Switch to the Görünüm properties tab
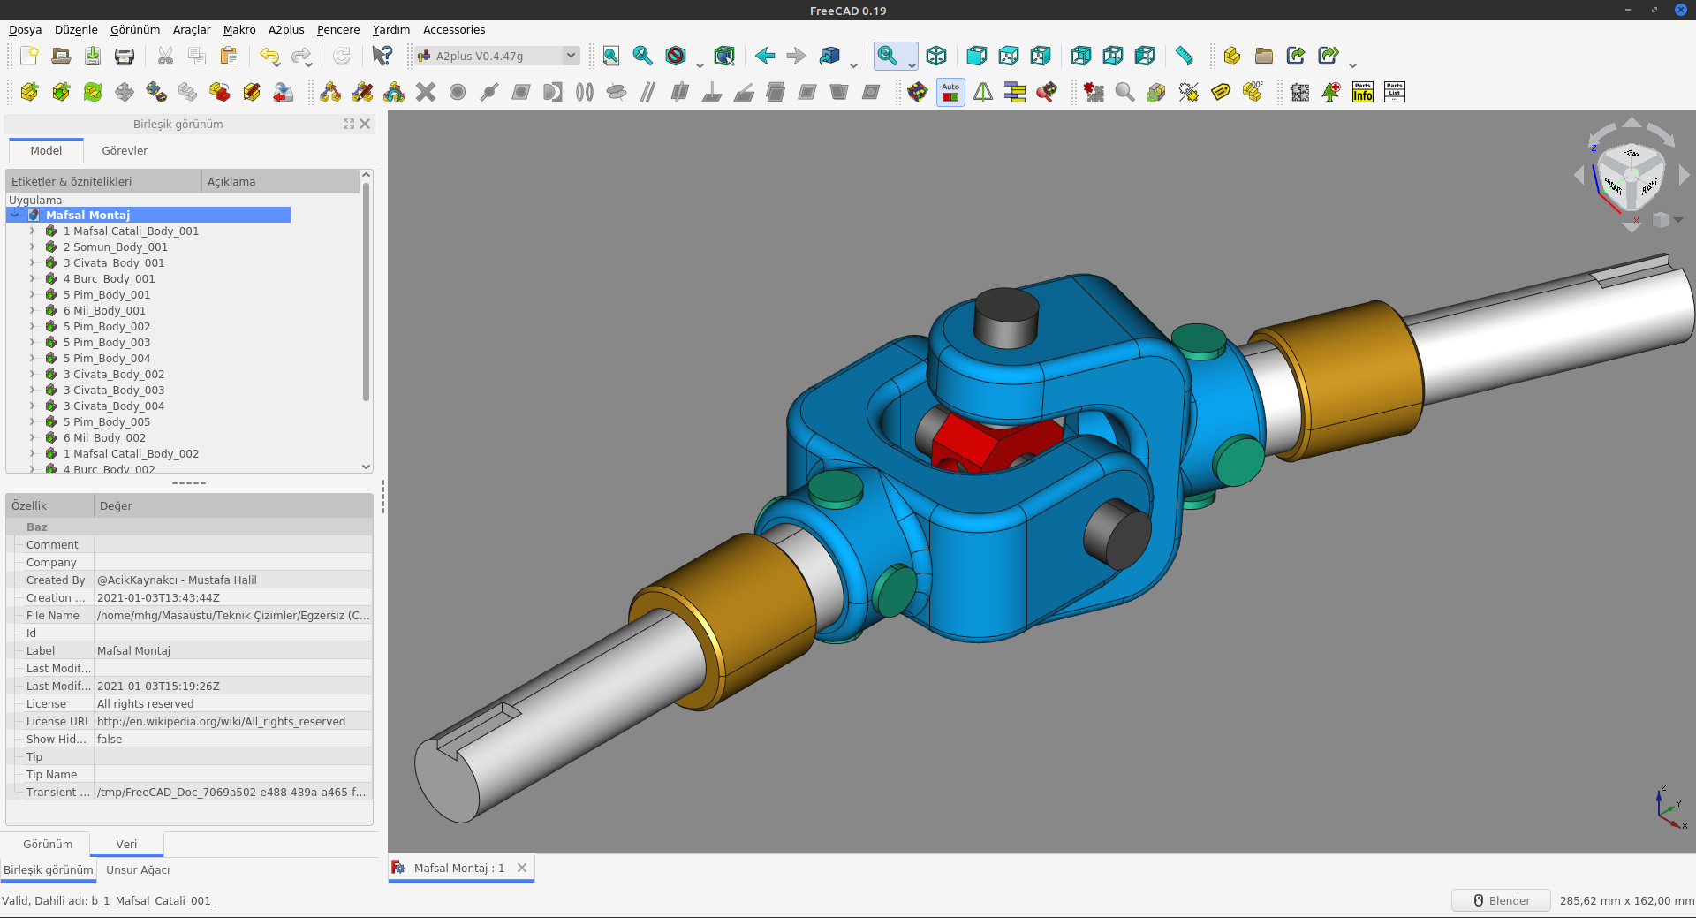This screenshot has width=1696, height=918. (x=48, y=844)
